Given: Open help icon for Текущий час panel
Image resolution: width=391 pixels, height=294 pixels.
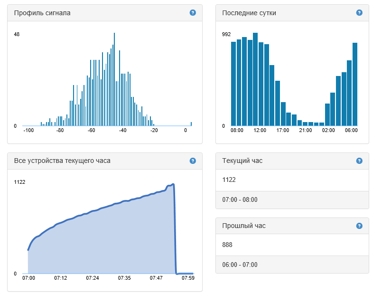Looking at the screenshot, I should pyautogui.click(x=359, y=161).
